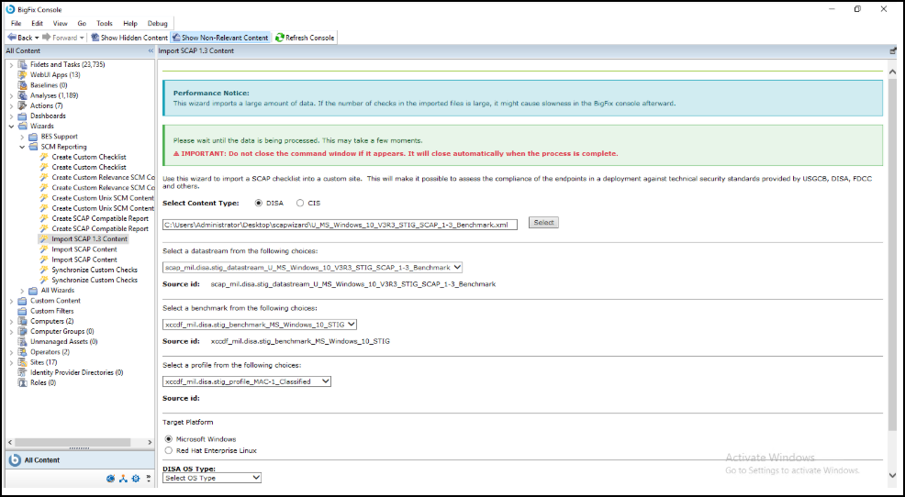Click the BigFix logo in title bar
This screenshot has height=497, width=905.
[x=10, y=9]
